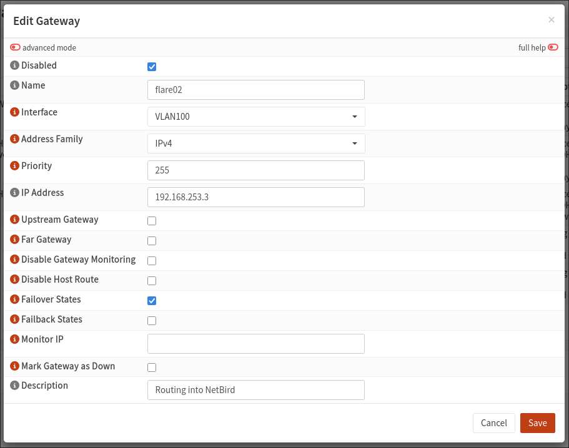
Task: Open the Interface VLAN100 dropdown
Action: [x=256, y=117]
